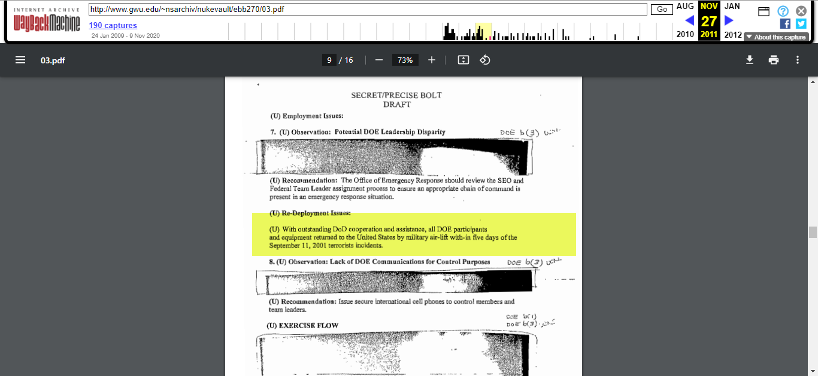The width and height of the screenshot is (818, 376).
Task: Rotate the PDF counterclockwise
Action: pos(485,60)
